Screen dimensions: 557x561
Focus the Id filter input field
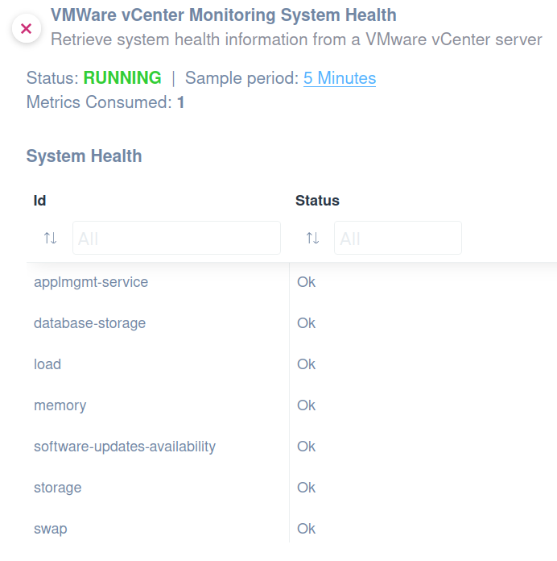click(x=176, y=238)
